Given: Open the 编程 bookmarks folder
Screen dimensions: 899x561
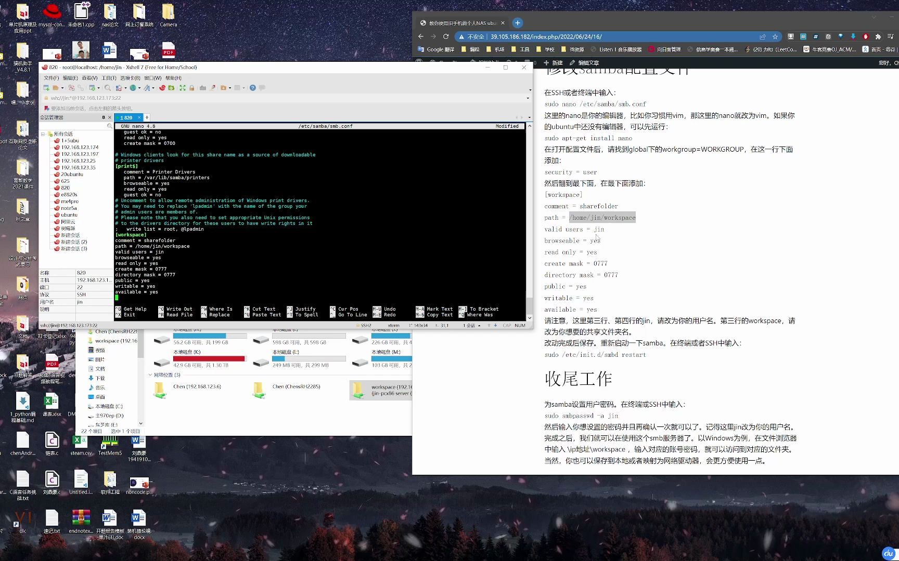Looking at the screenshot, I should [x=471, y=49].
